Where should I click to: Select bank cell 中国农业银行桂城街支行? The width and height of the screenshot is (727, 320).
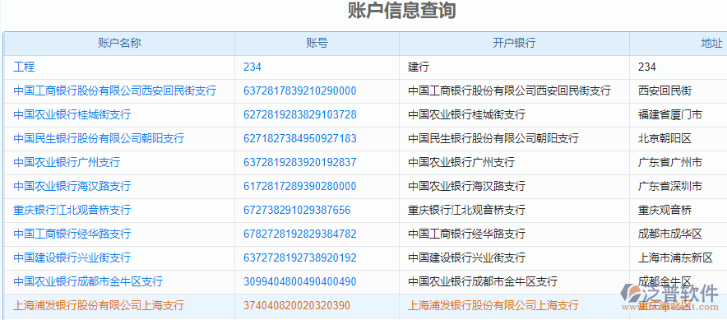point(514,114)
